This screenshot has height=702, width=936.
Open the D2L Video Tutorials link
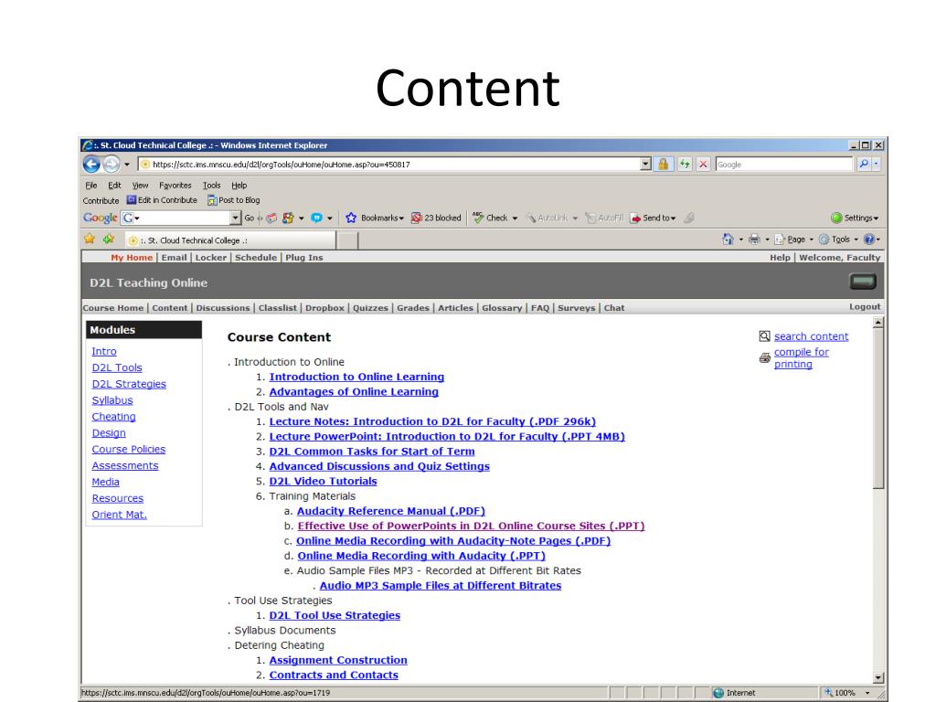tap(323, 481)
